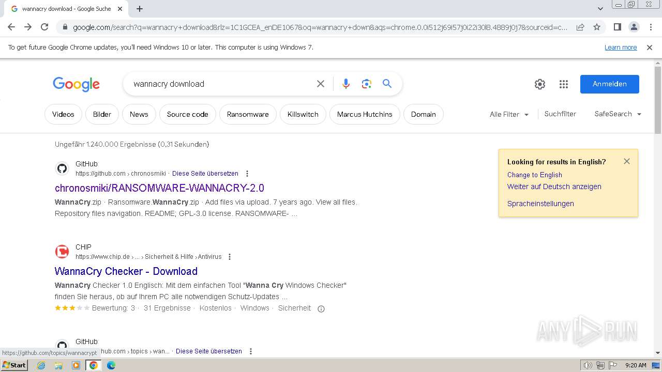Open Spracheinstellungen link
This screenshot has height=372, width=662.
540,204
